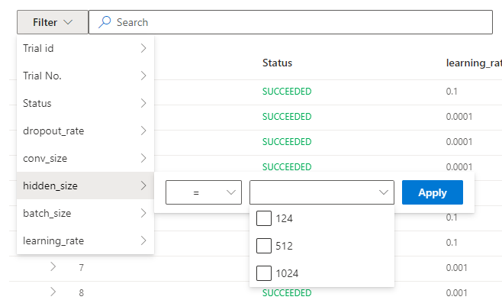Image resolution: width=502 pixels, height=300 pixels.
Task: Click the Status column header
Action: point(277,63)
